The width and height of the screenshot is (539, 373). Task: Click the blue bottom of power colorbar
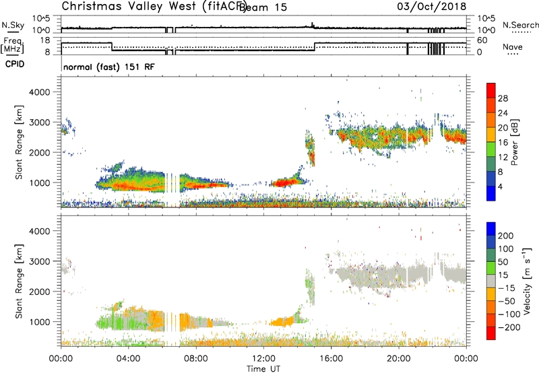(x=491, y=194)
